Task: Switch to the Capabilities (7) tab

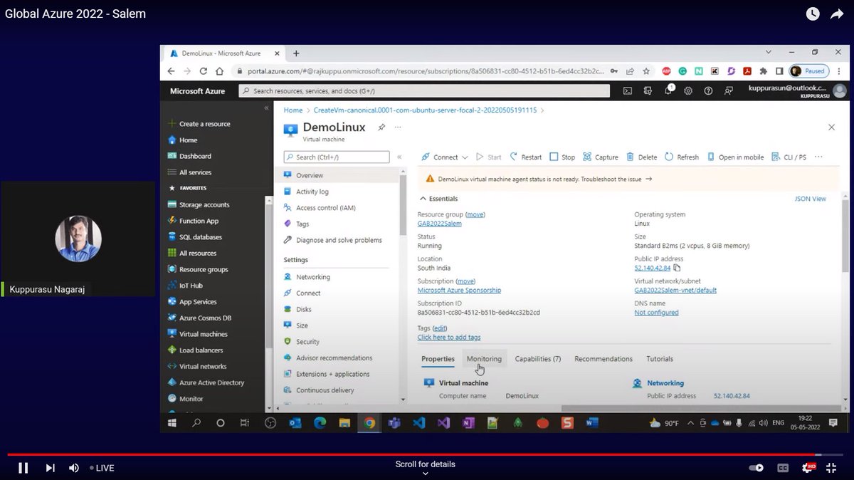Action: (538, 359)
